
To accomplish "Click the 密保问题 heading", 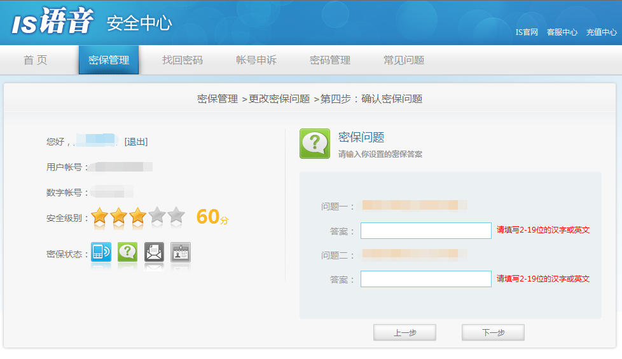I will click(x=361, y=137).
